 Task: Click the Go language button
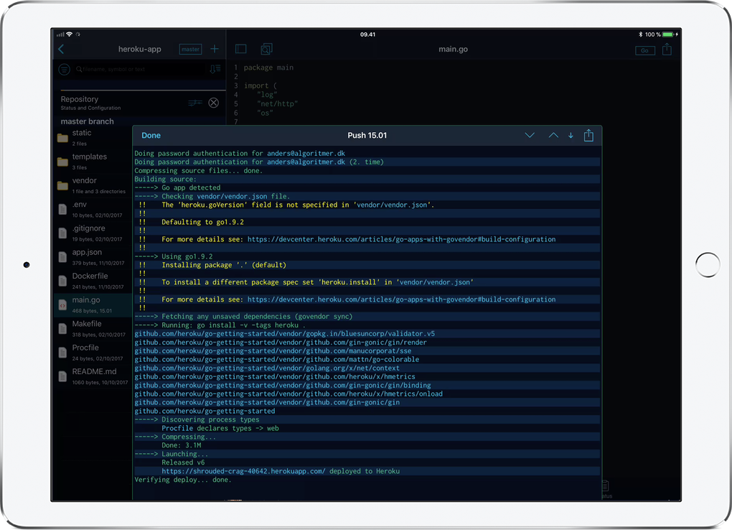(644, 50)
